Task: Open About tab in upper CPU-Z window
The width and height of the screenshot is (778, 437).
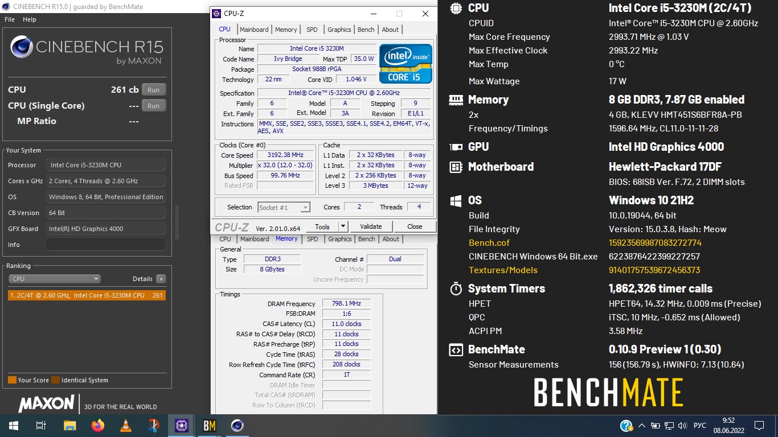Action: click(390, 30)
